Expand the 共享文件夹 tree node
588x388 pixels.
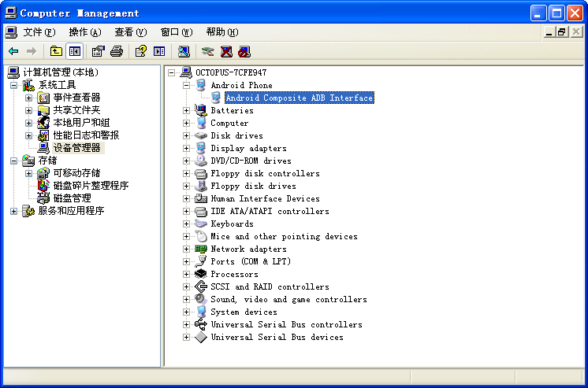29,110
